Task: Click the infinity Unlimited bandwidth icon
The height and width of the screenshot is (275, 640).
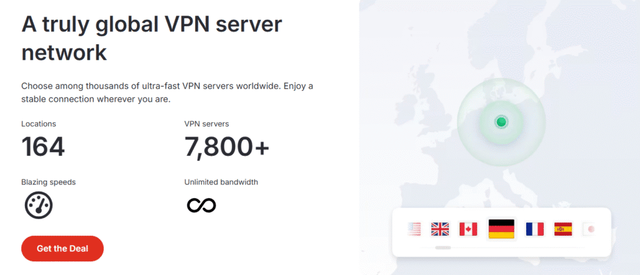Action: pyautogui.click(x=202, y=205)
